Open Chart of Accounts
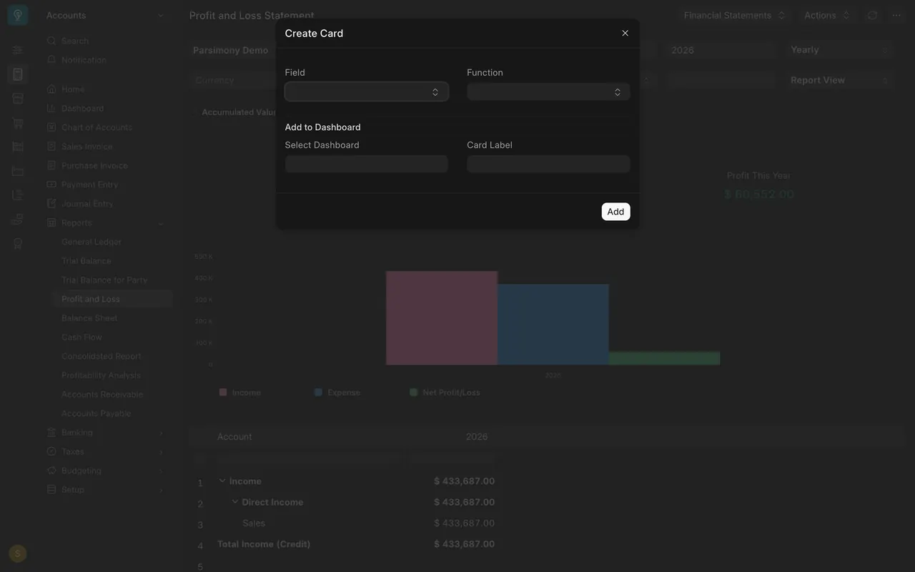The height and width of the screenshot is (572, 915). pos(89,127)
